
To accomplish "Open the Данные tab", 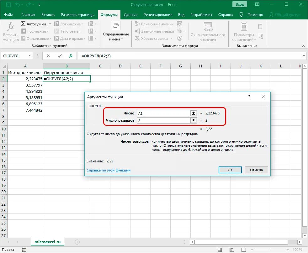I will (130, 15).
